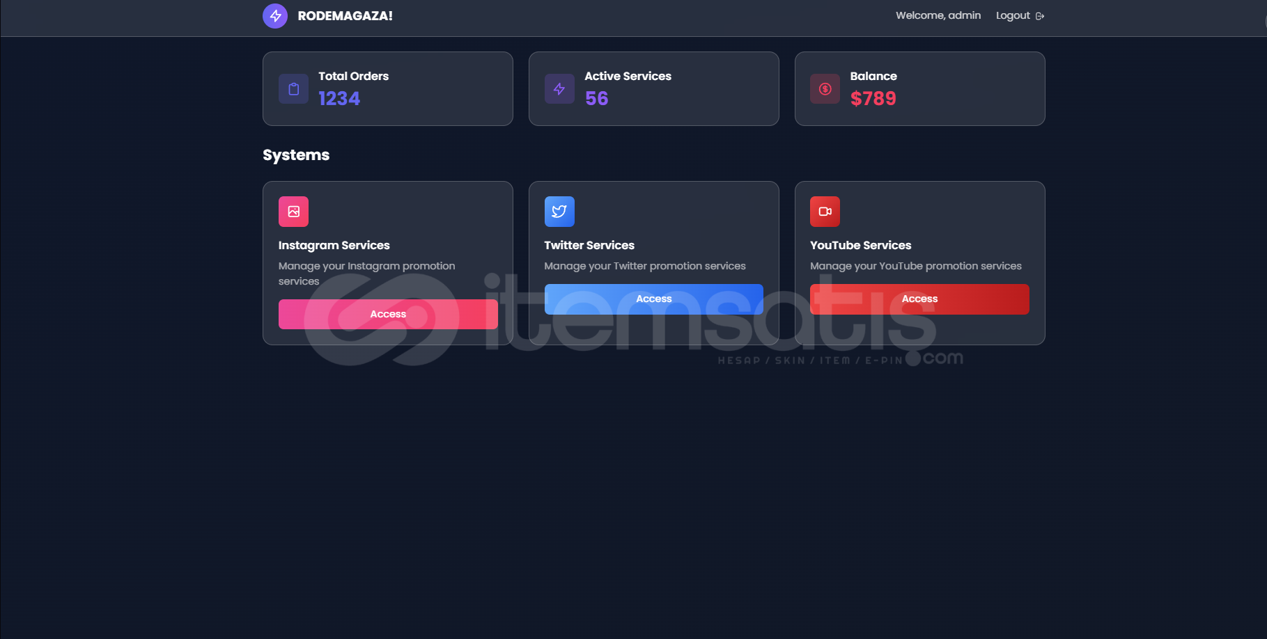Screen dimensions: 1267x639
Task: Click the YouTube Services card title
Action: click(x=861, y=245)
